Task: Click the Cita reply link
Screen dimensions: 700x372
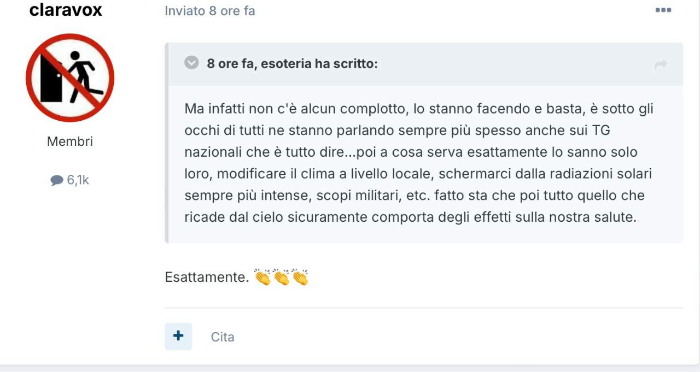Action: pos(223,337)
